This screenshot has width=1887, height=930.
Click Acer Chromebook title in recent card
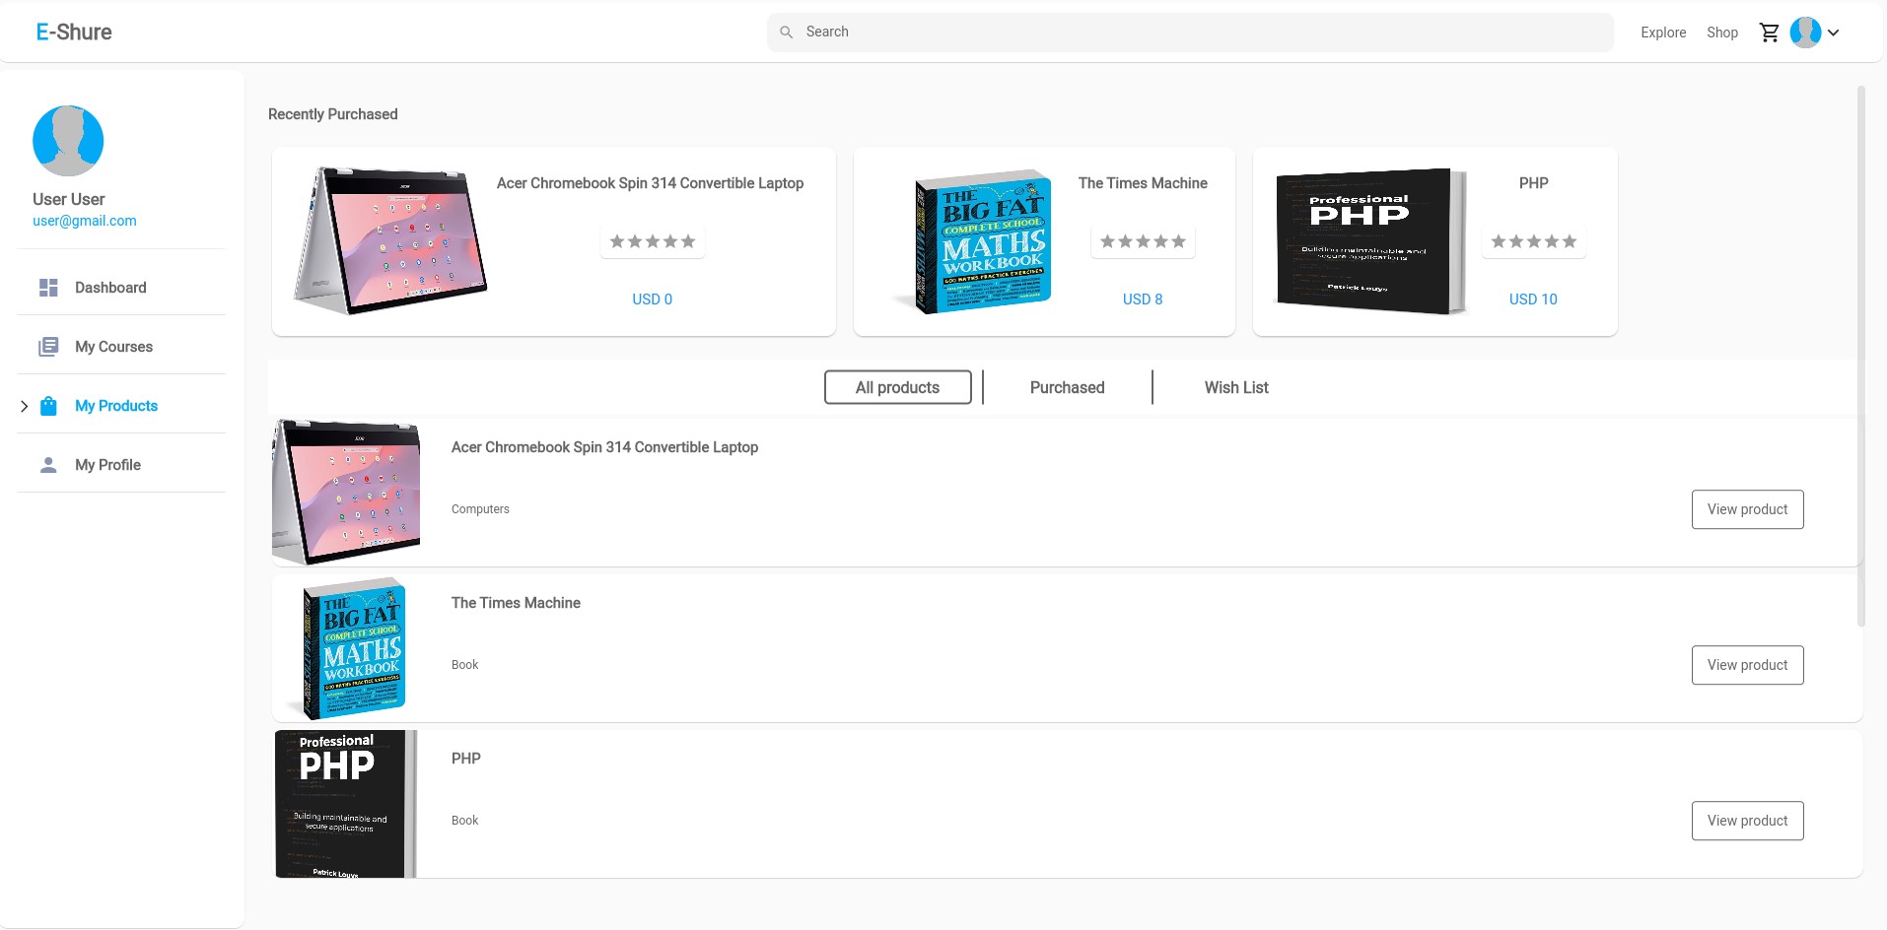click(x=650, y=183)
